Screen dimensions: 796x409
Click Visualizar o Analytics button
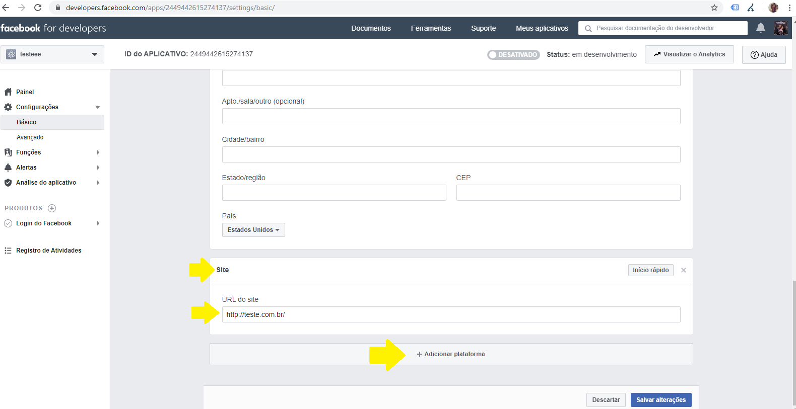click(689, 54)
